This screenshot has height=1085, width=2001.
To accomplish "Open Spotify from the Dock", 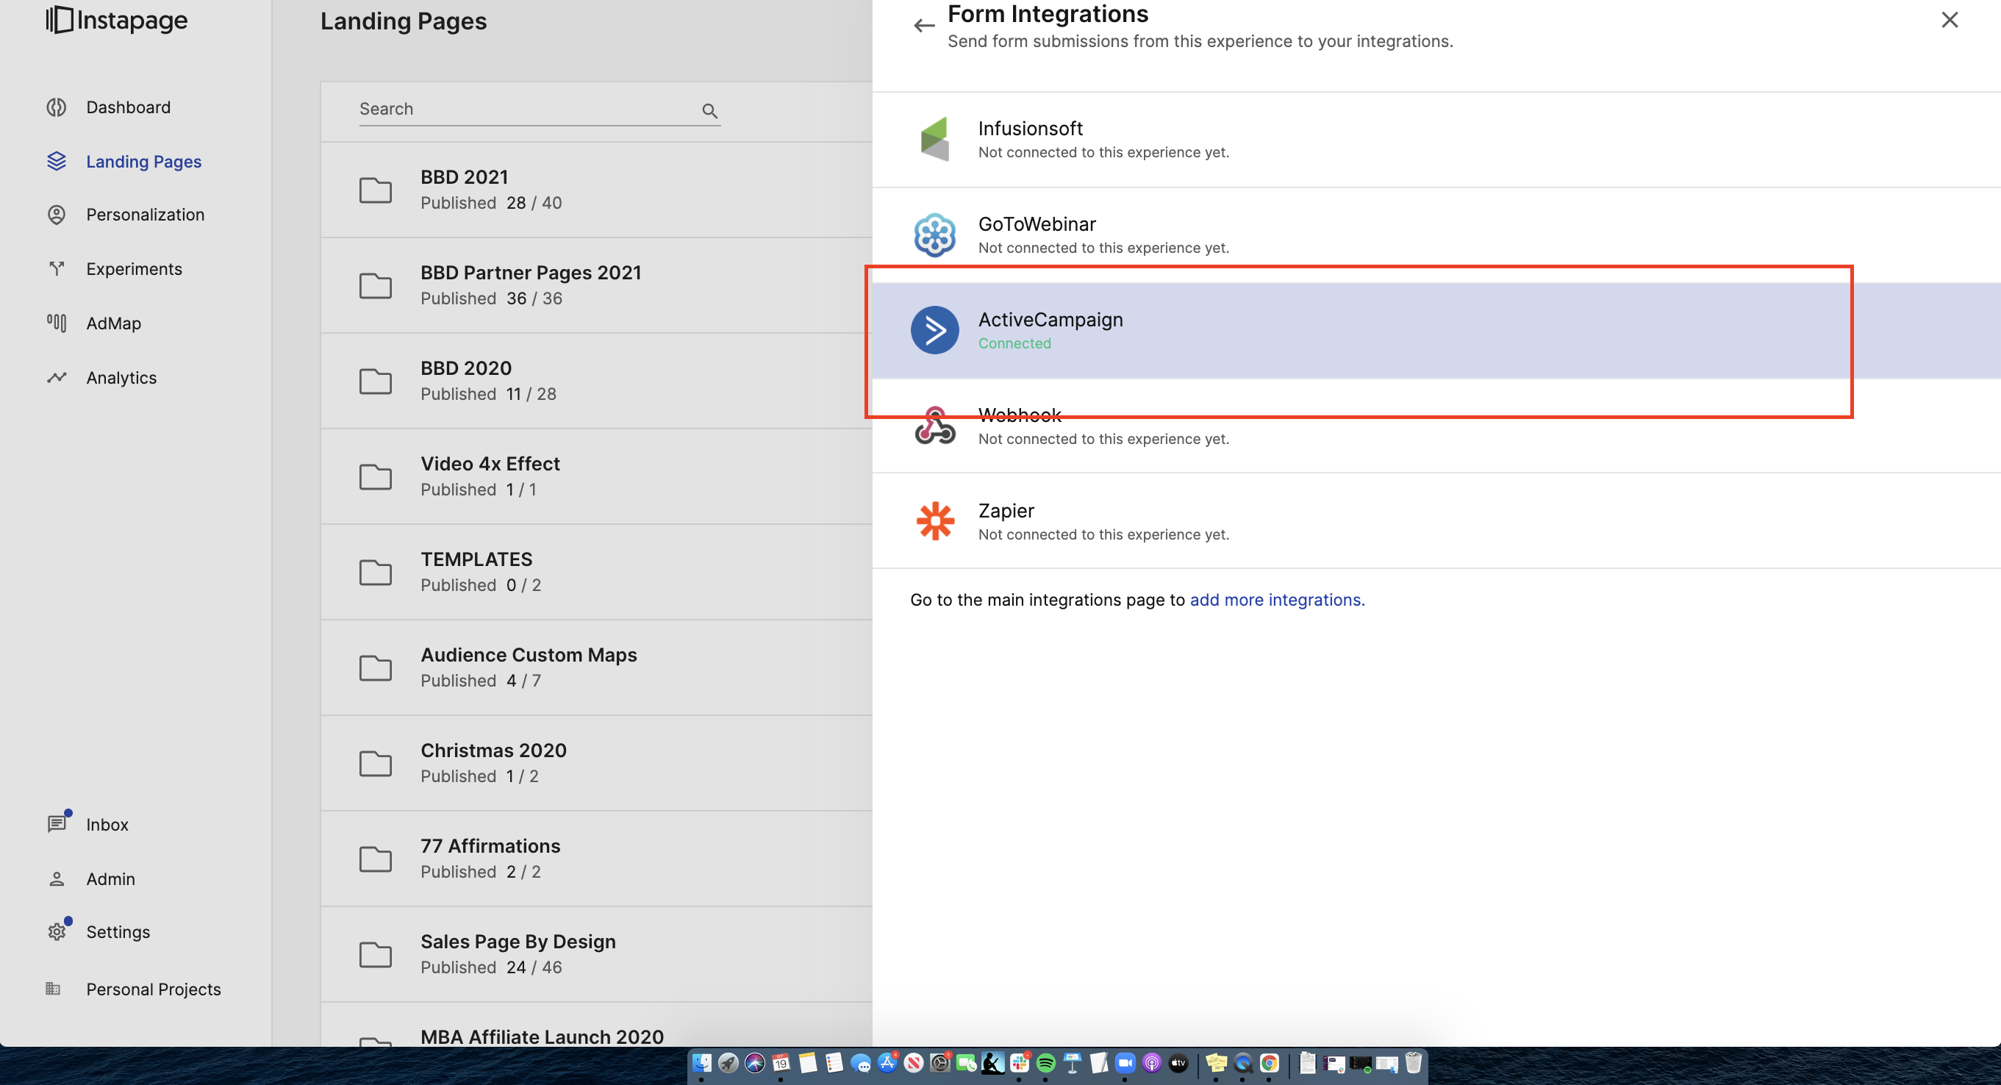I will pyautogui.click(x=1045, y=1063).
